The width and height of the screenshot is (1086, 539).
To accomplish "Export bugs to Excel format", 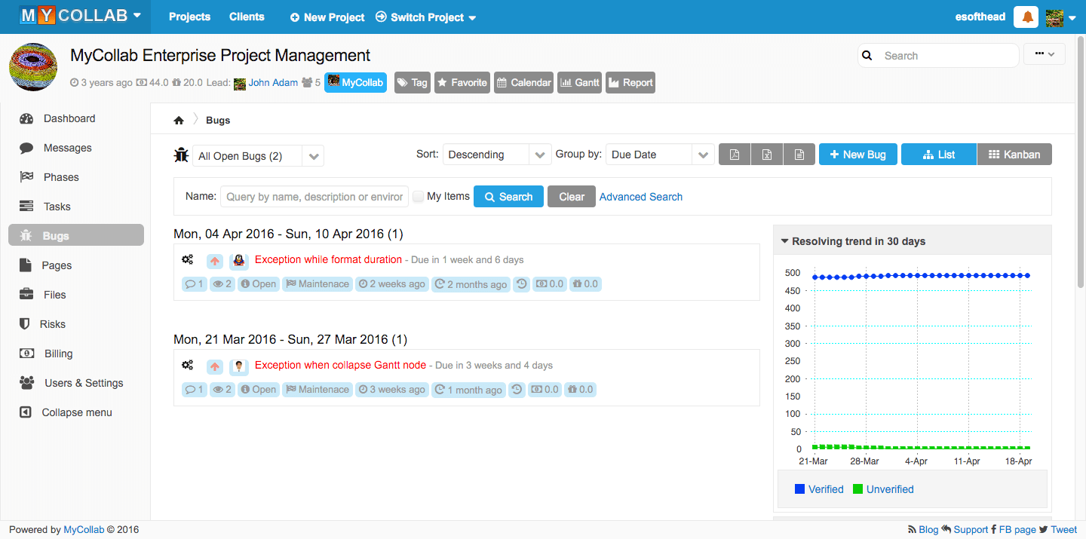I will (x=767, y=154).
